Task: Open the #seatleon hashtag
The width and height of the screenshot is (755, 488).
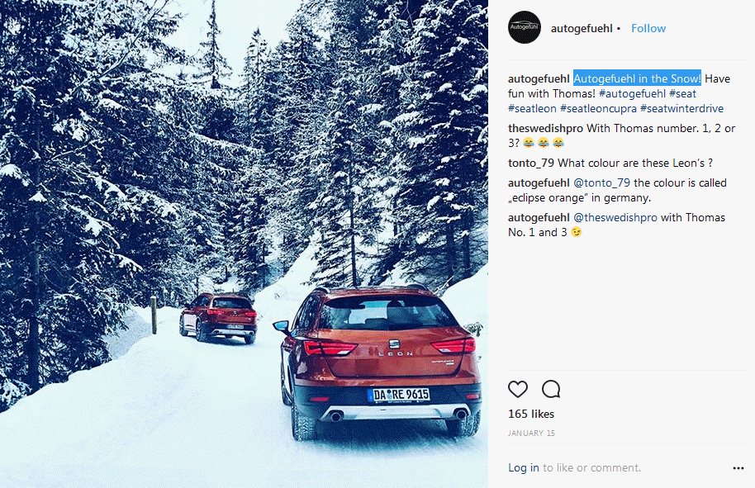Action: [x=532, y=108]
